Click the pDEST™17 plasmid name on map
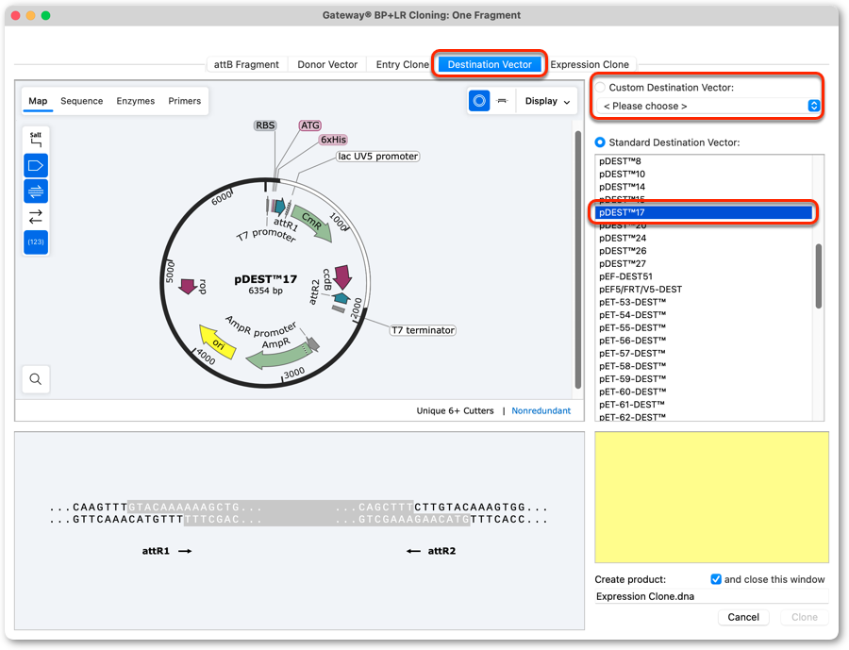Viewport: 849px width, 650px height. pyautogui.click(x=265, y=279)
